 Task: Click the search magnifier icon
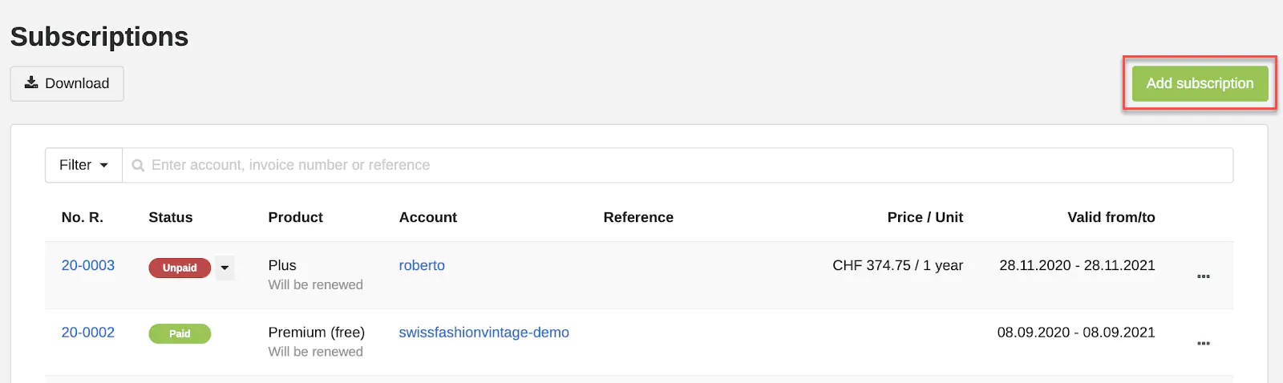(138, 166)
